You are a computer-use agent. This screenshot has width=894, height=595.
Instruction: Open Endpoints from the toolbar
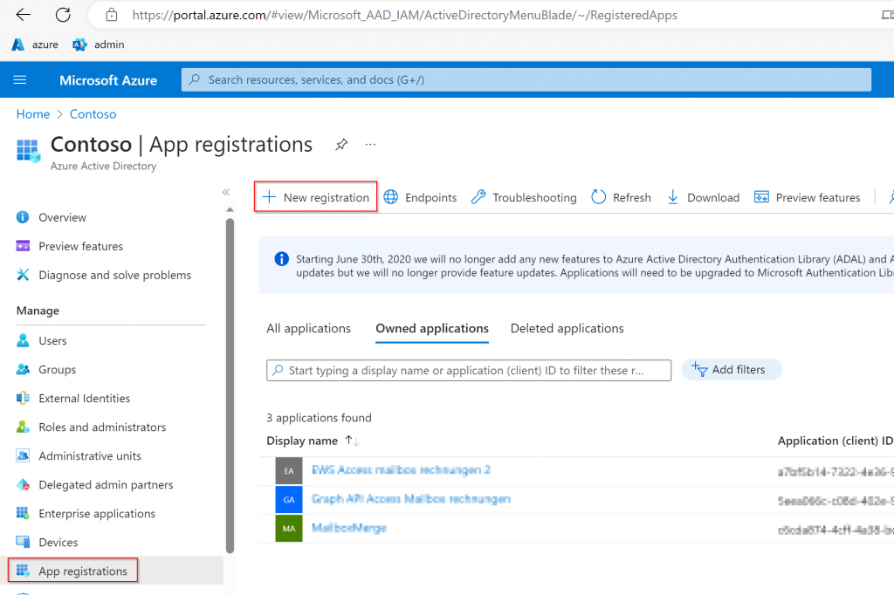[420, 197]
